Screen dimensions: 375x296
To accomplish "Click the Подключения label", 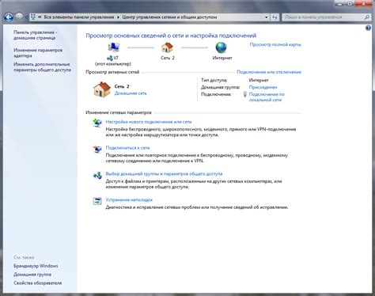I will point(216,94).
